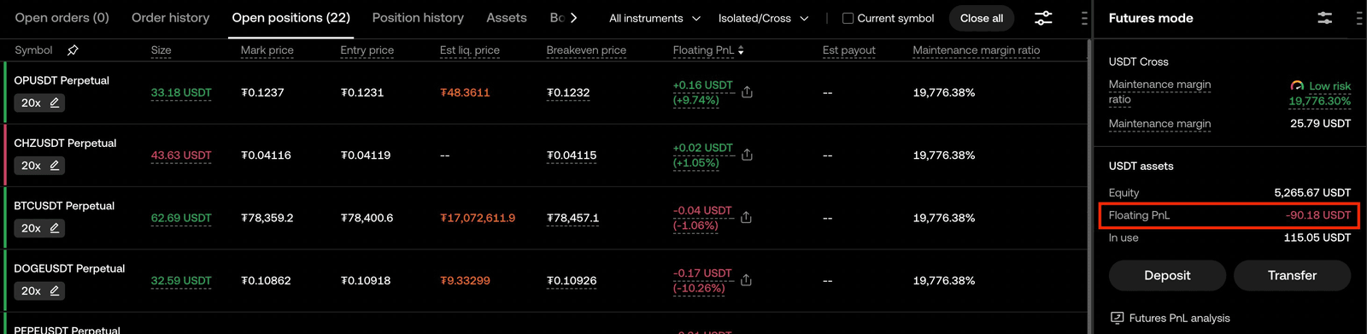Click OPUSDT size 33.18 USDT
Viewport: 1367px width, 334px height.
click(181, 92)
